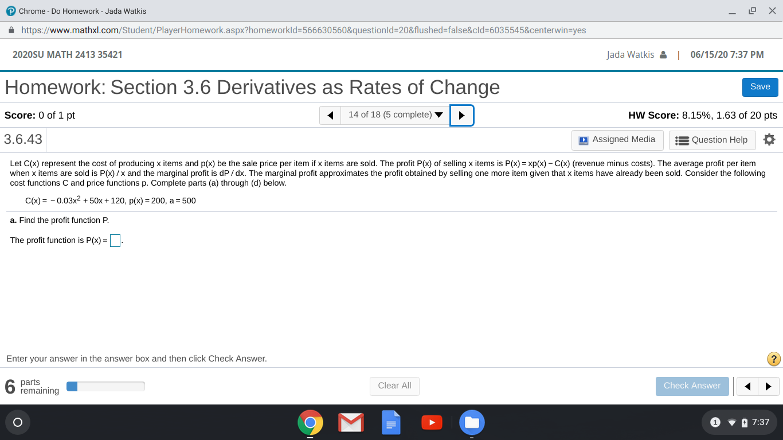Click the cost function C(x) equation text
Viewport: 783px width, 440px height.
coord(111,201)
